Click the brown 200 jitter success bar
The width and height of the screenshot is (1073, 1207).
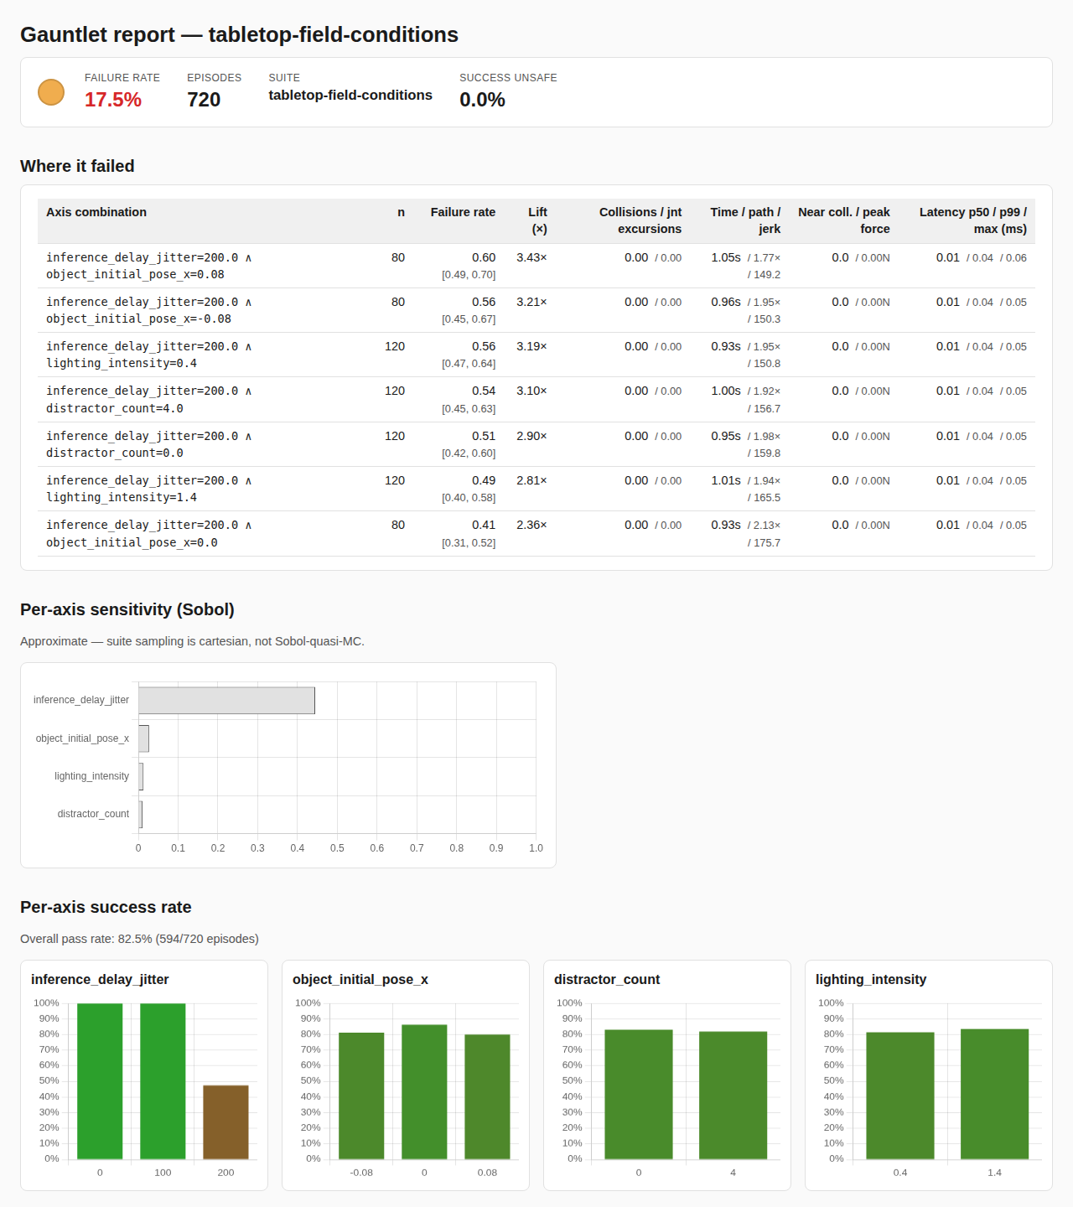pos(225,1122)
